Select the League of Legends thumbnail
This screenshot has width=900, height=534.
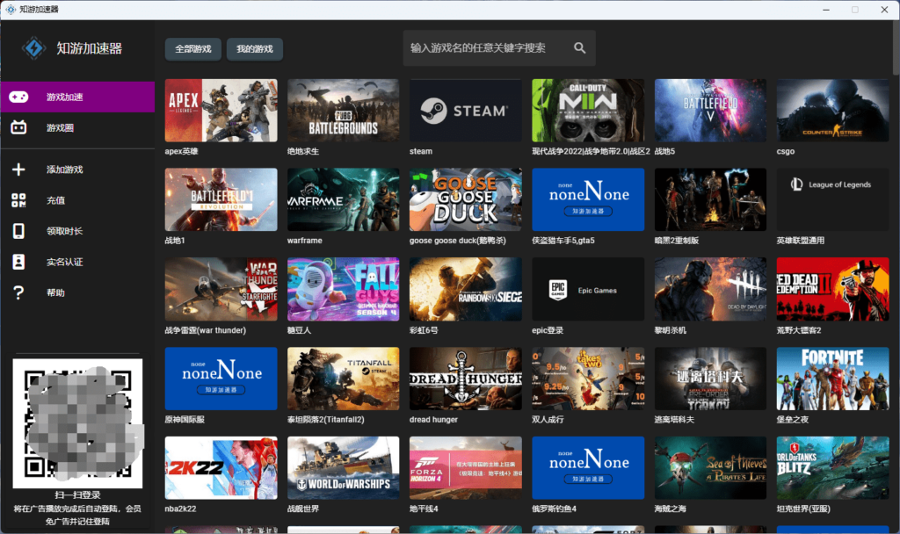coord(833,199)
